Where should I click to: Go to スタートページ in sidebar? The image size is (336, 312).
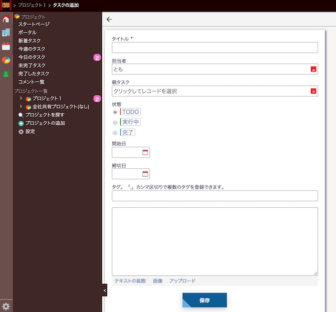point(34,24)
